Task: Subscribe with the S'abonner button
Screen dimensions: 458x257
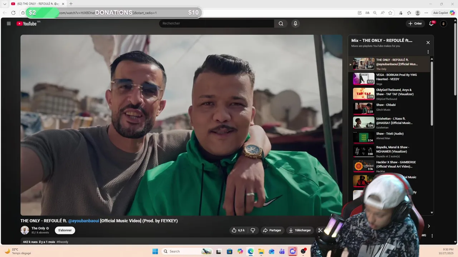Action: click(65, 230)
